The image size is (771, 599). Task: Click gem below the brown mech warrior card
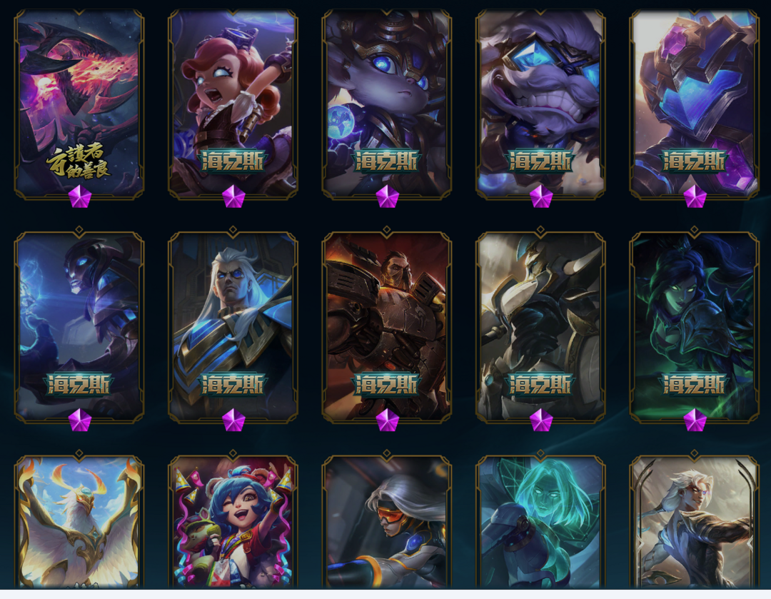click(x=387, y=420)
